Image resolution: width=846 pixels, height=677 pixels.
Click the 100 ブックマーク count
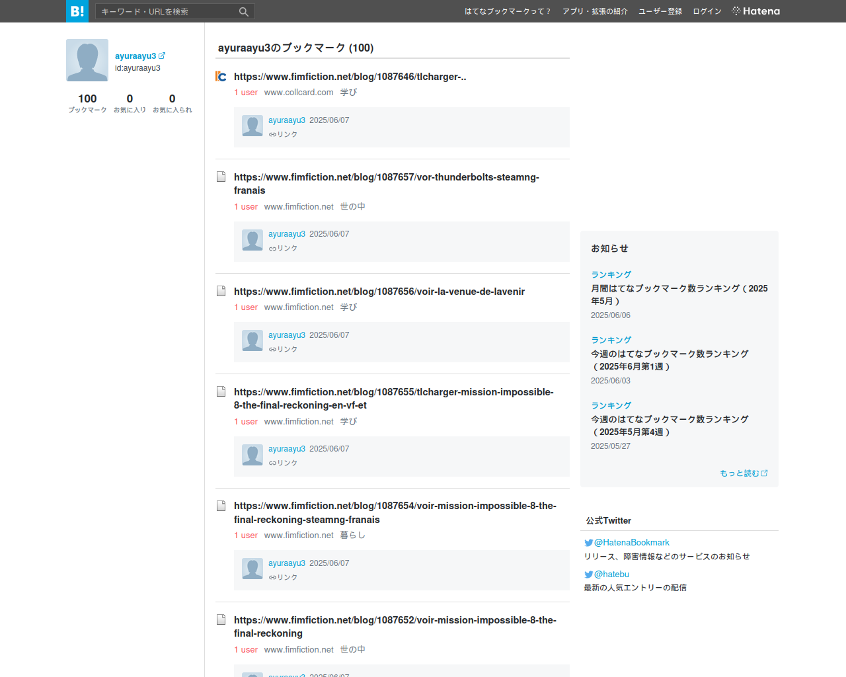click(x=87, y=103)
